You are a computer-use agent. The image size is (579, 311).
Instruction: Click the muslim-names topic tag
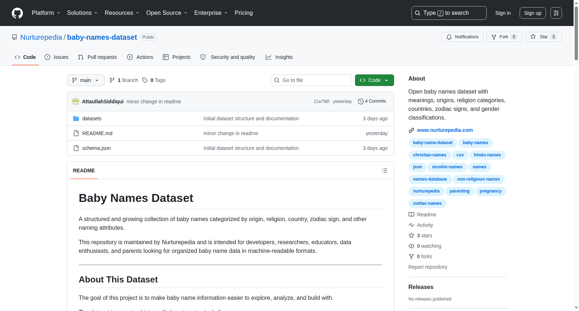coord(447,167)
